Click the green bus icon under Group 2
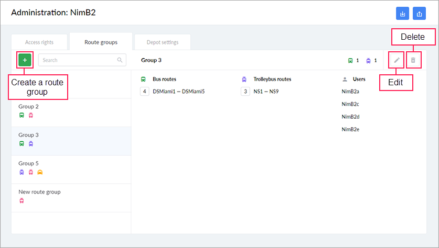 point(22,115)
